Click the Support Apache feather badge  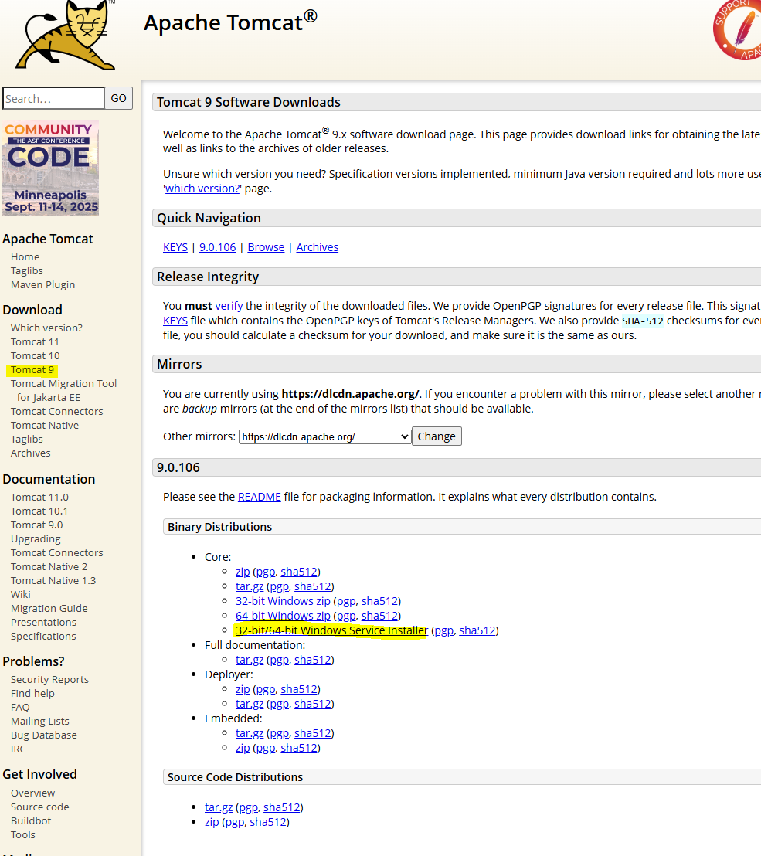point(738,29)
